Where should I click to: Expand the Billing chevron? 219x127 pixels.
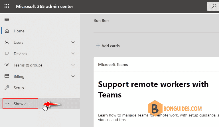(73, 76)
